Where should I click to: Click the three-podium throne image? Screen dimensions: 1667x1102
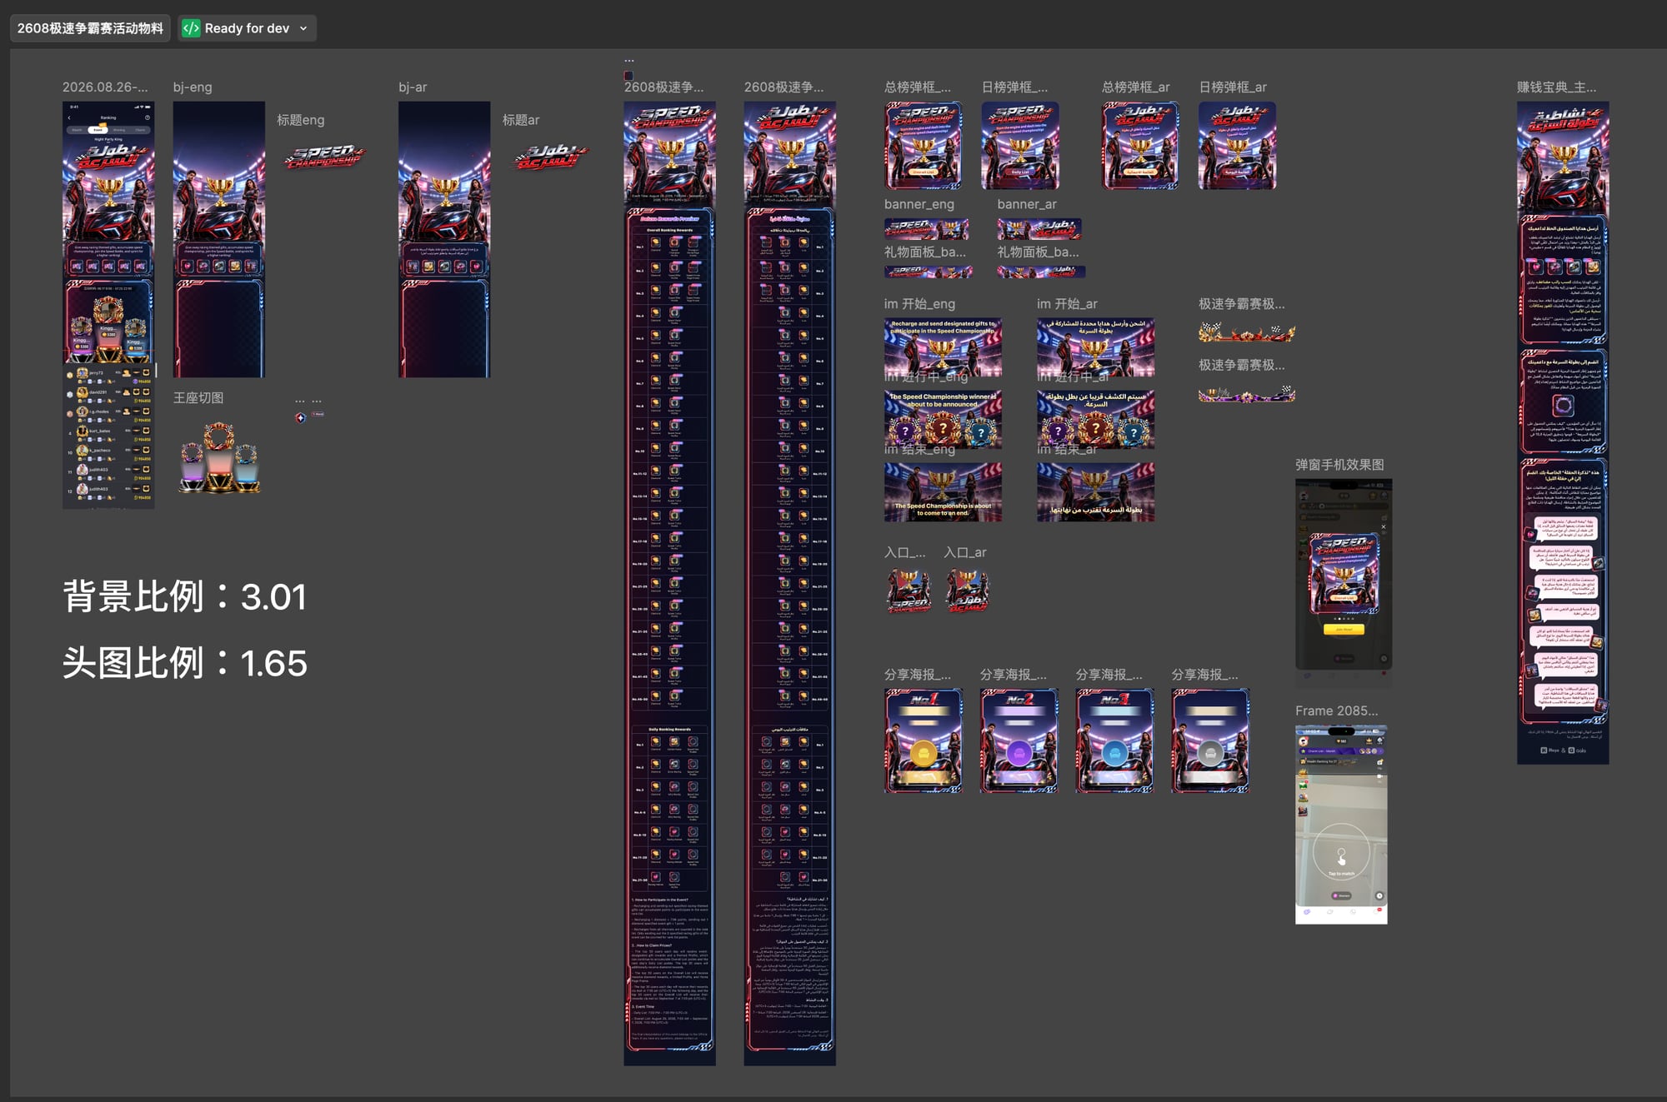[x=220, y=457]
